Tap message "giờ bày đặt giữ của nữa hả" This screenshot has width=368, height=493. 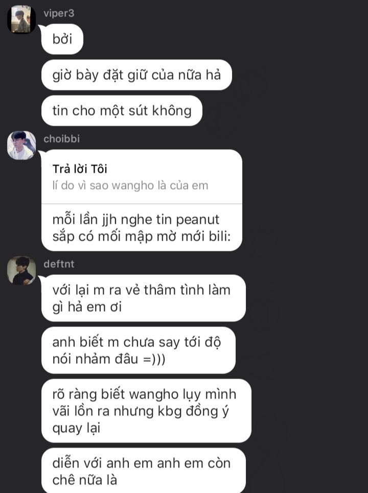point(136,75)
